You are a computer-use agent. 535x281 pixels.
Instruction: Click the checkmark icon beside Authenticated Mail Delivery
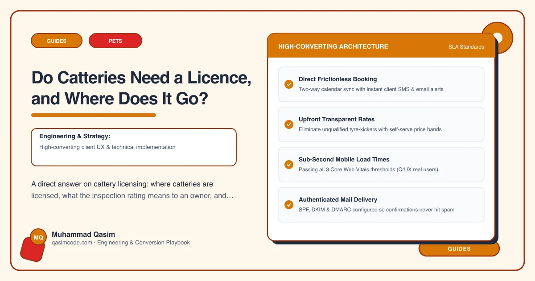coord(289,205)
